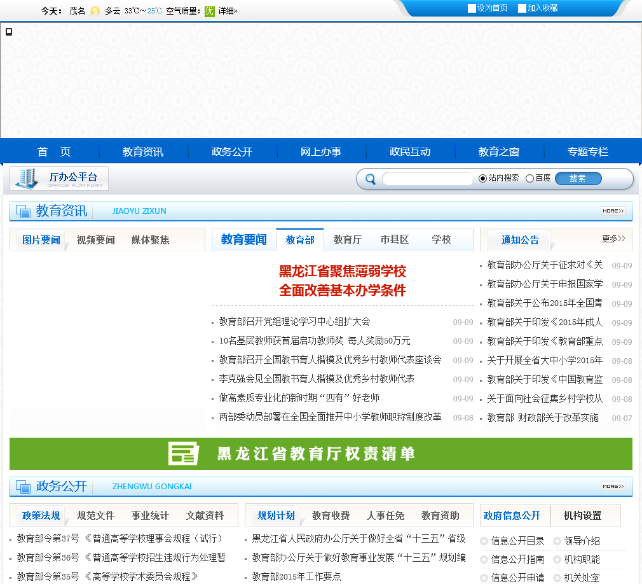
Task: Click the magnifier icon in search bar
Action: (370, 179)
